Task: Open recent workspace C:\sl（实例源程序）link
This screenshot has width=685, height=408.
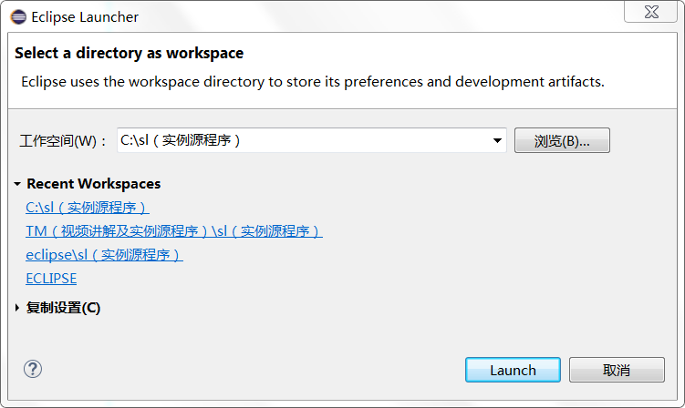Action: click(x=88, y=208)
